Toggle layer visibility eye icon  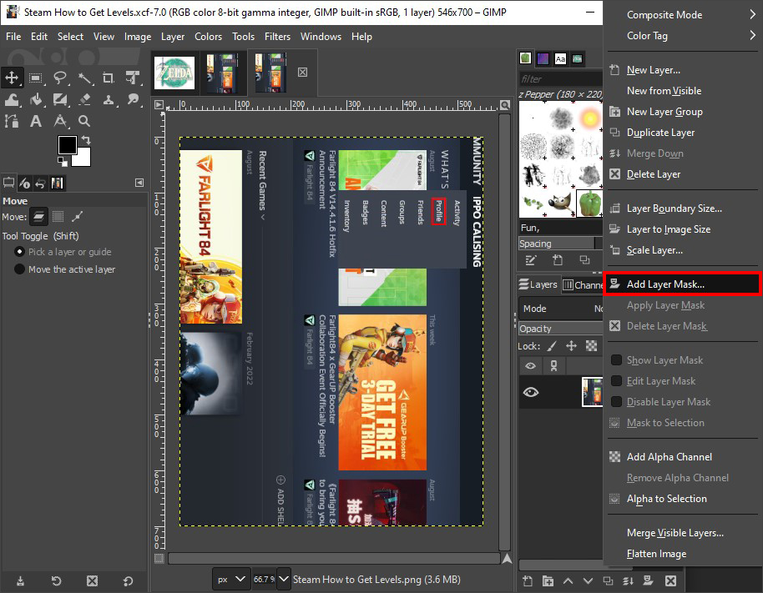tap(530, 392)
